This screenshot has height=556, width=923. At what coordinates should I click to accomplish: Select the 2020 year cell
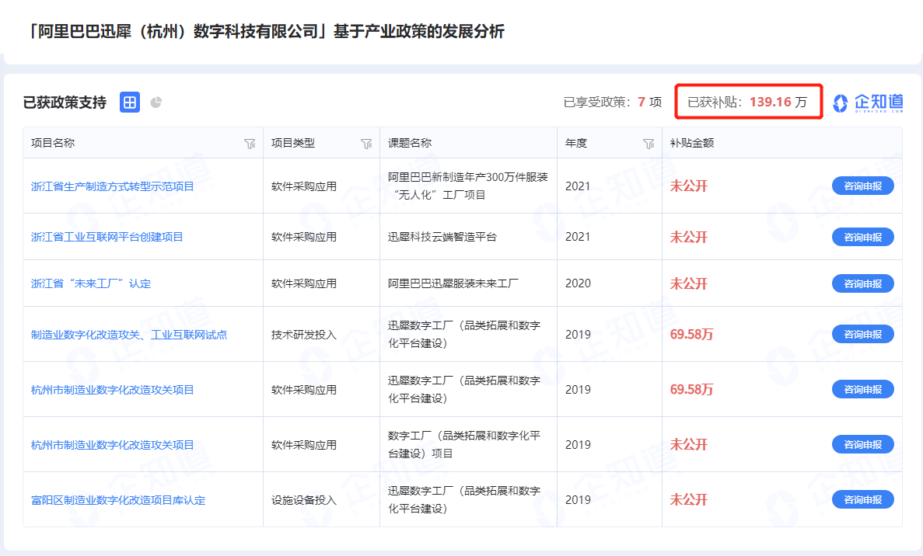coord(578,283)
